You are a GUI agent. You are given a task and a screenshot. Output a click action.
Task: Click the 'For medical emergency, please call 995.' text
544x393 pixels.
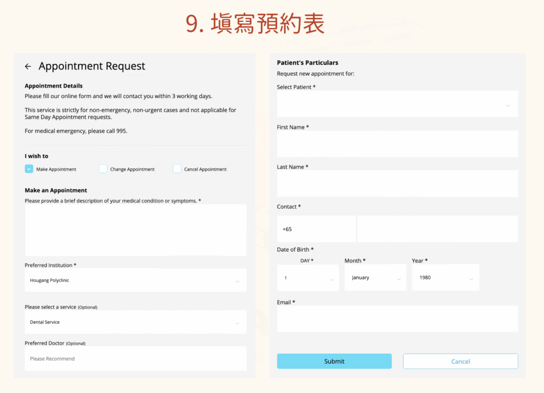tap(76, 131)
